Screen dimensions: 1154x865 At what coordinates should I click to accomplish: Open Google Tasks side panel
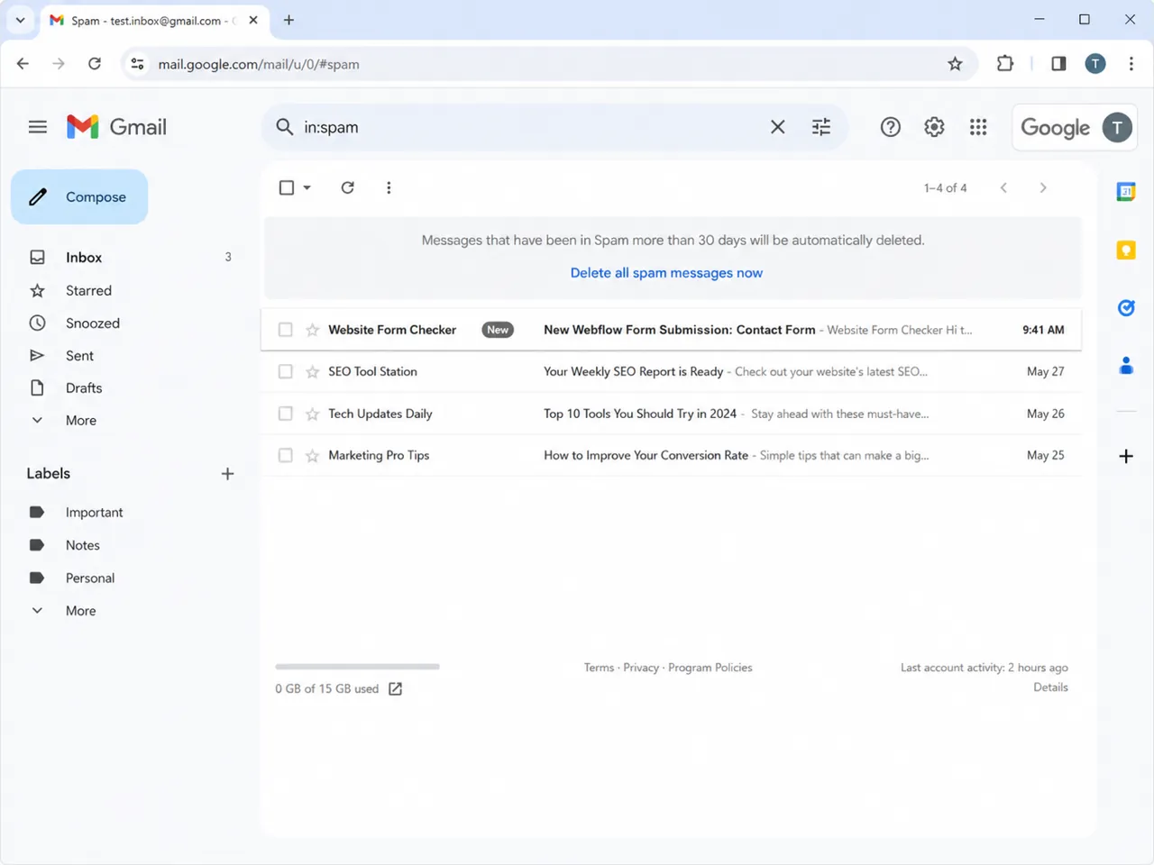pos(1126,308)
